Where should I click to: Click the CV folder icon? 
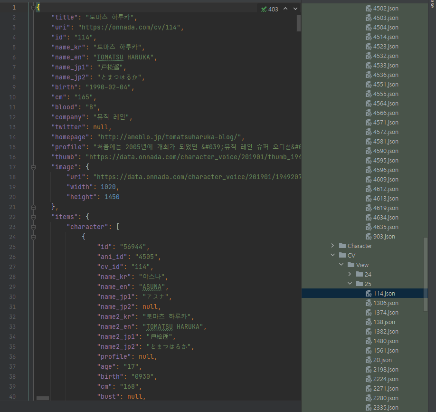[x=342, y=255]
